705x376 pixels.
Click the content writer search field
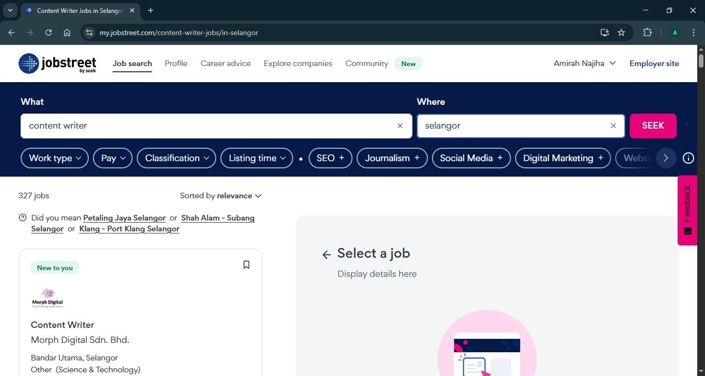tap(206, 126)
